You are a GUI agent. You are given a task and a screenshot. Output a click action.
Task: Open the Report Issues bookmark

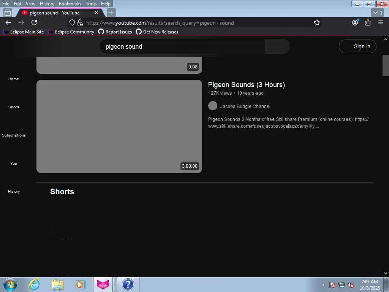(115, 32)
